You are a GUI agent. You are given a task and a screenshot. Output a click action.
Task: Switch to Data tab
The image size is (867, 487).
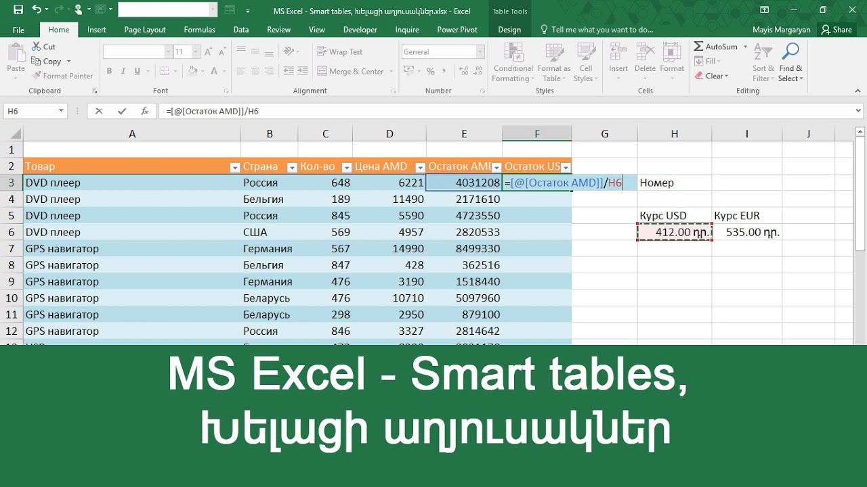(x=241, y=30)
